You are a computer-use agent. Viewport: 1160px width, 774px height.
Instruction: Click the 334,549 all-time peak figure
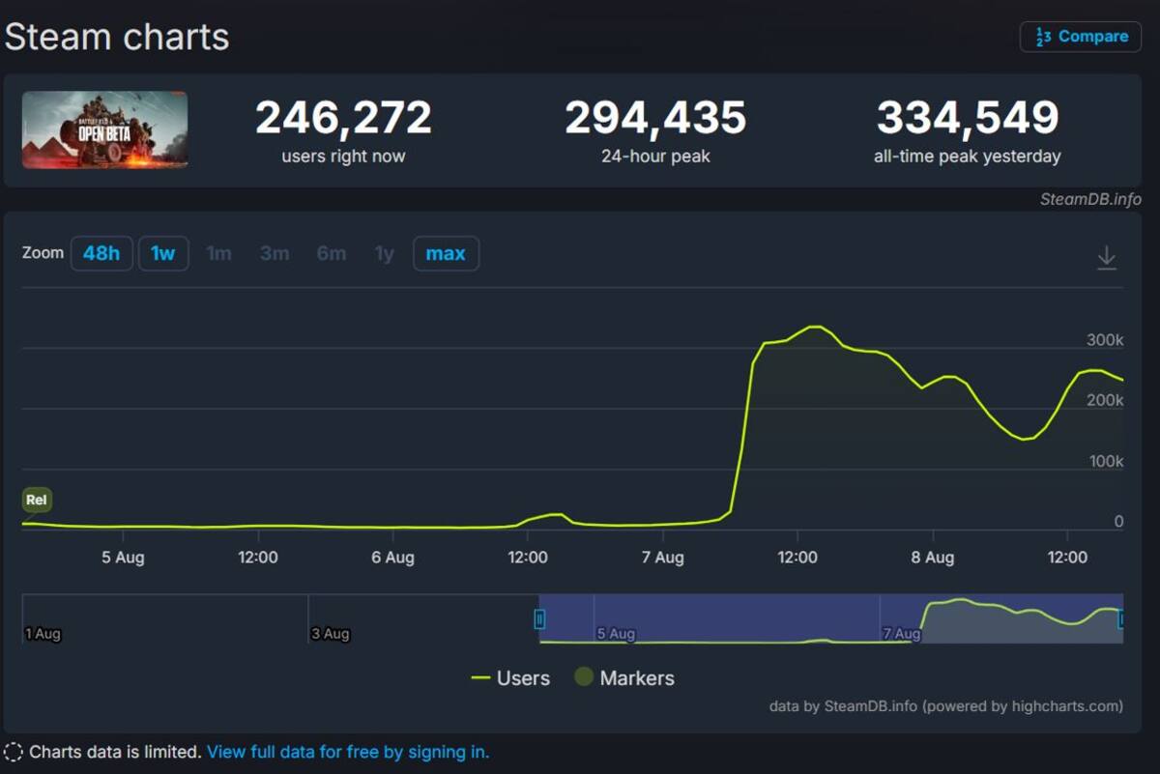coord(968,118)
